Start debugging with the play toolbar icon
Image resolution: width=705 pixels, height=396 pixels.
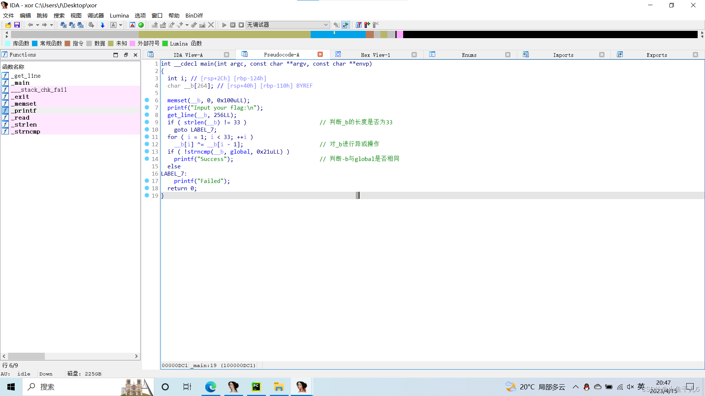[224, 25]
